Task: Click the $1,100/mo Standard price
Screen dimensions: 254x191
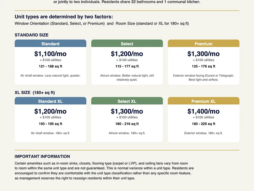Action: (x=50, y=54)
